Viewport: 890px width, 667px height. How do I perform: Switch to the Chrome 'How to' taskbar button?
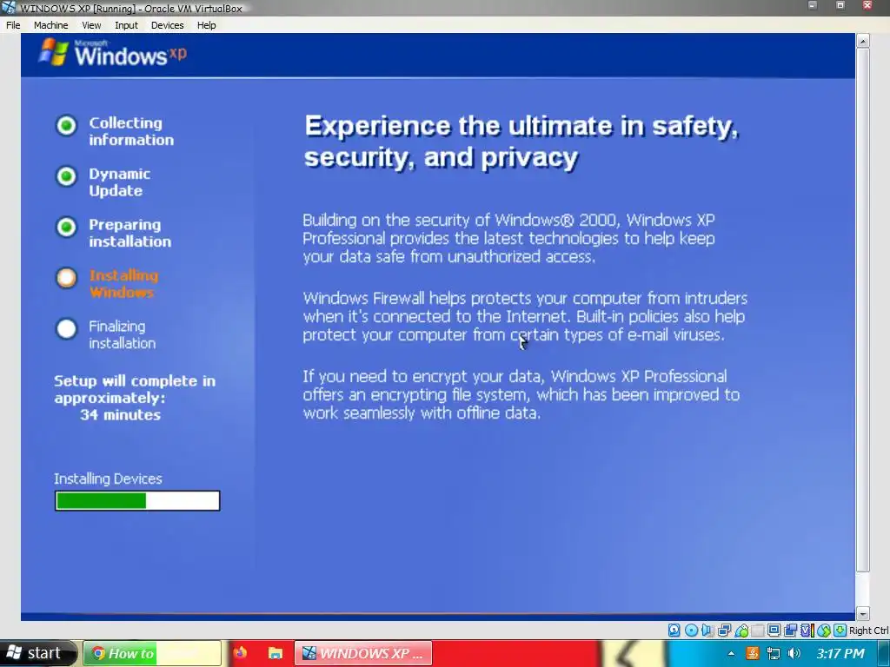(152, 653)
